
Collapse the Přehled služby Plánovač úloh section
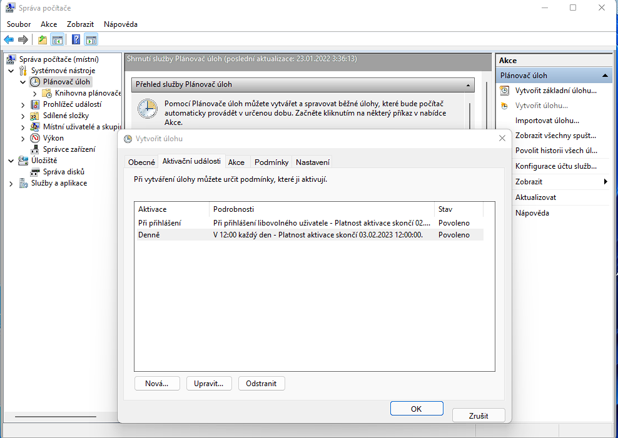tap(468, 84)
